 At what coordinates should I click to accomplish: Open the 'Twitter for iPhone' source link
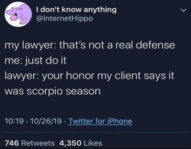pyautogui.click(x=101, y=121)
